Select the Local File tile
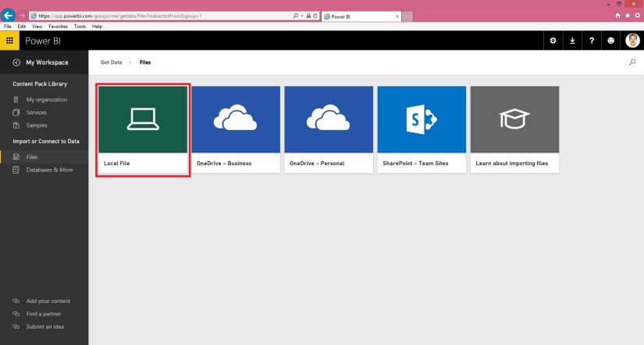Screen dimensions: 644x345 pos(143,130)
